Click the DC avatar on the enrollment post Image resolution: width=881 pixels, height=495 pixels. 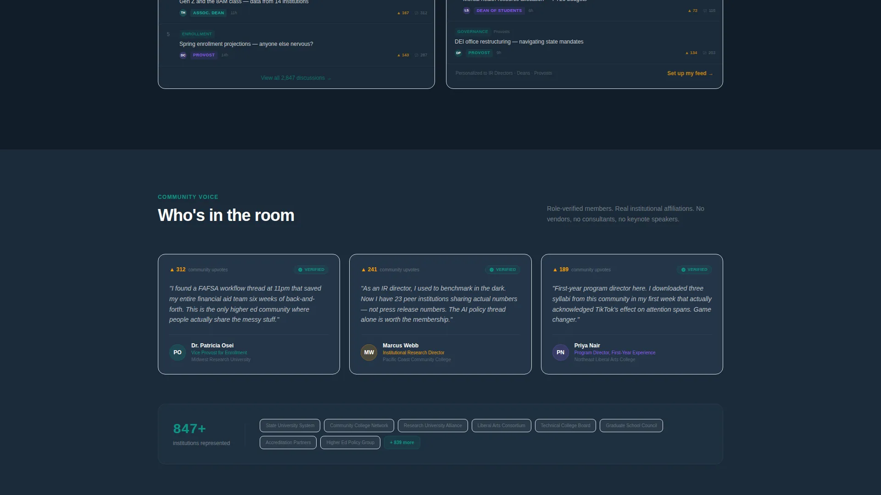point(183,55)
